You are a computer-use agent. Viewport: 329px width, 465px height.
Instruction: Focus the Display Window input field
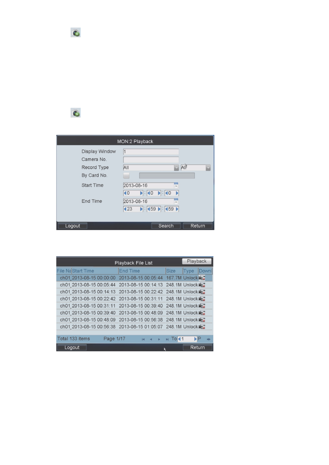click(x=151, y=152)
